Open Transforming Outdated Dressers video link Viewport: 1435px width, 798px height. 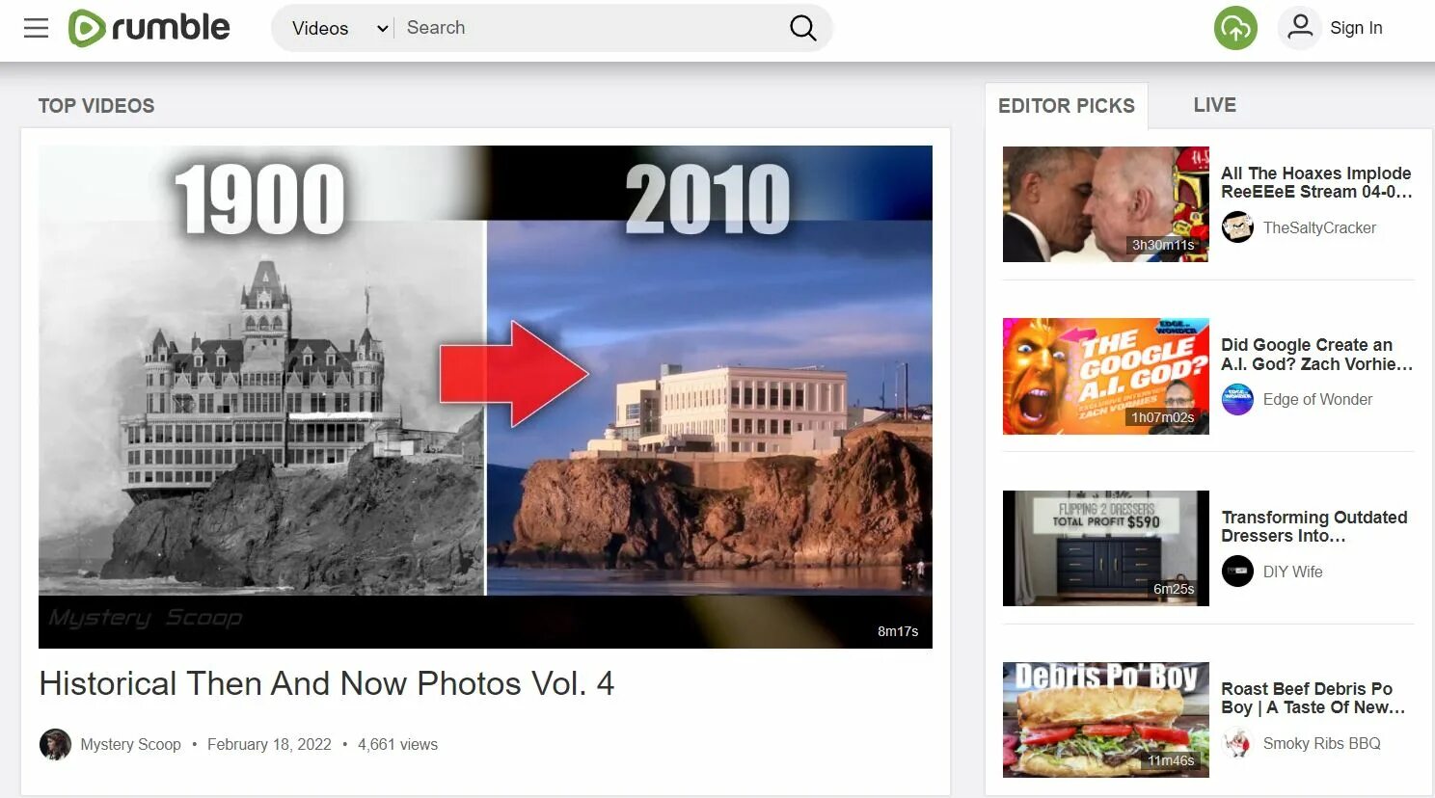click(1313, 526)
